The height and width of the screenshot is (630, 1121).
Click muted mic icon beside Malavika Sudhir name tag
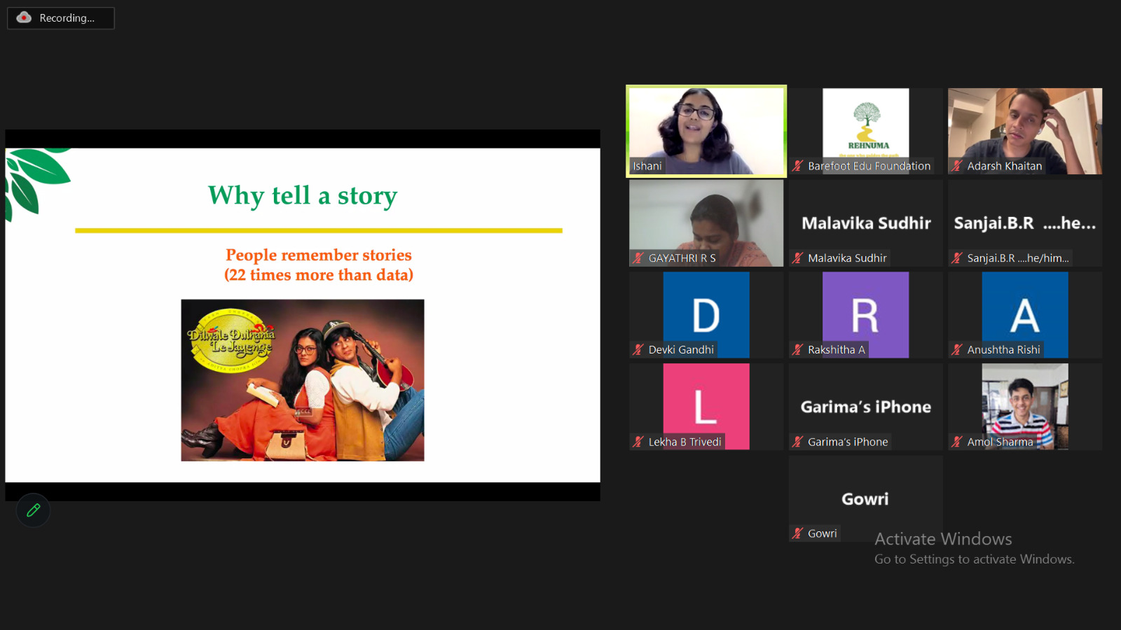(798, 258)
